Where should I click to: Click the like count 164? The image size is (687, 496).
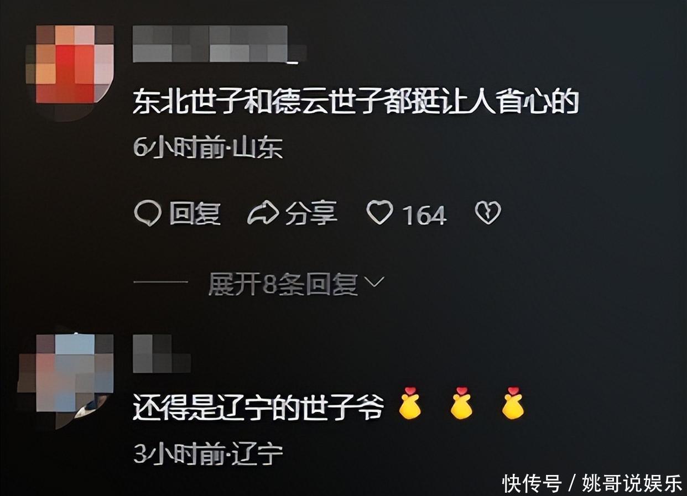tap(424, 215)
